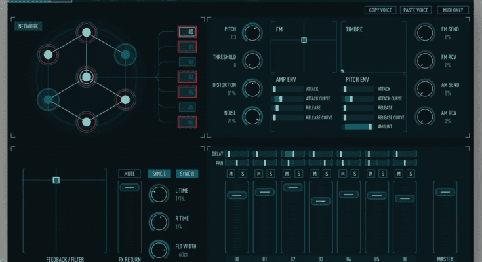Viewport: 482px width, 262px height.
Task: Click the FM SEND knob
Action: (426, 32)
